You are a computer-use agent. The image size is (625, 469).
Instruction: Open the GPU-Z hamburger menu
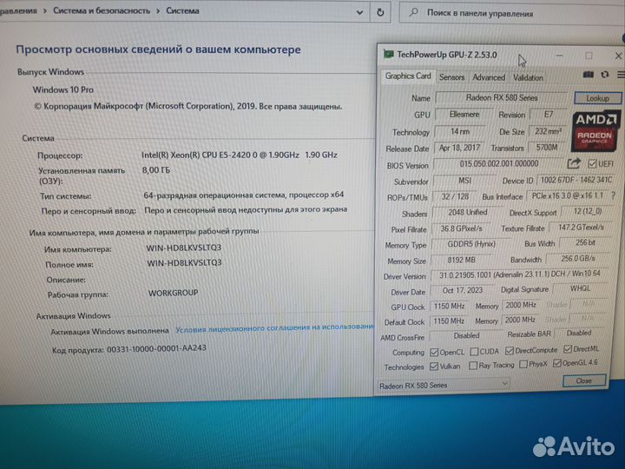pyautogui.click(x=621, y=75)
